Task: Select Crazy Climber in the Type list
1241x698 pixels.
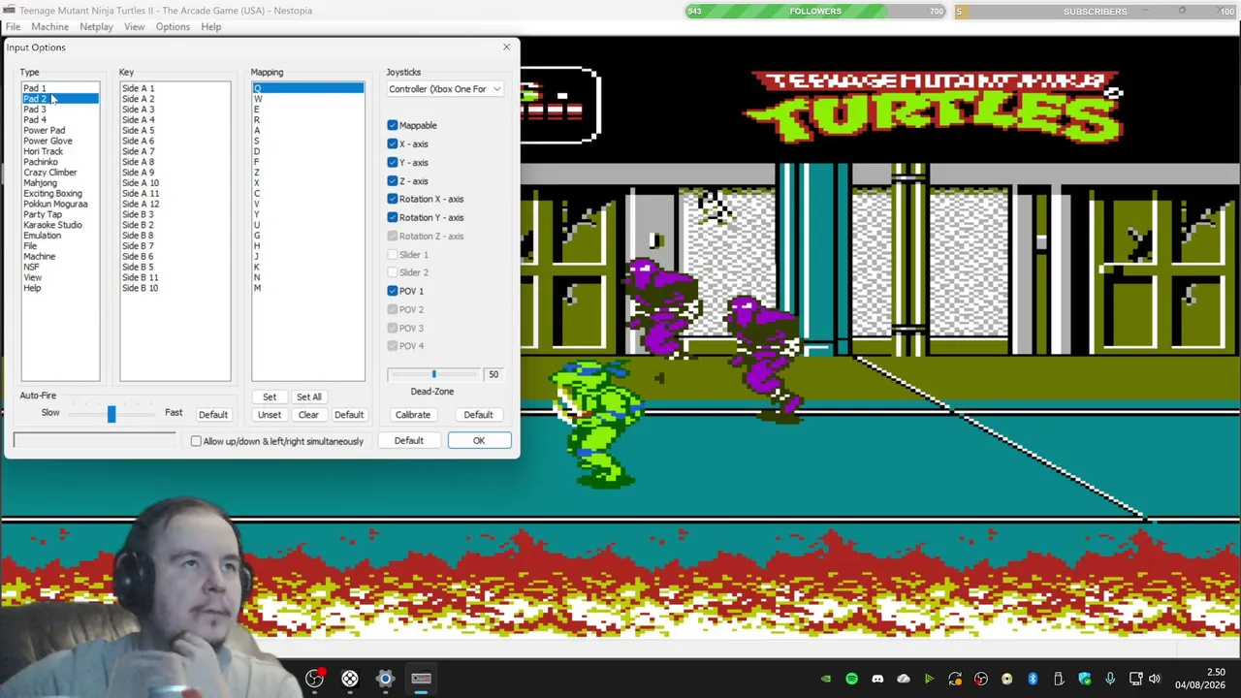Action: [x=60, y=173]
